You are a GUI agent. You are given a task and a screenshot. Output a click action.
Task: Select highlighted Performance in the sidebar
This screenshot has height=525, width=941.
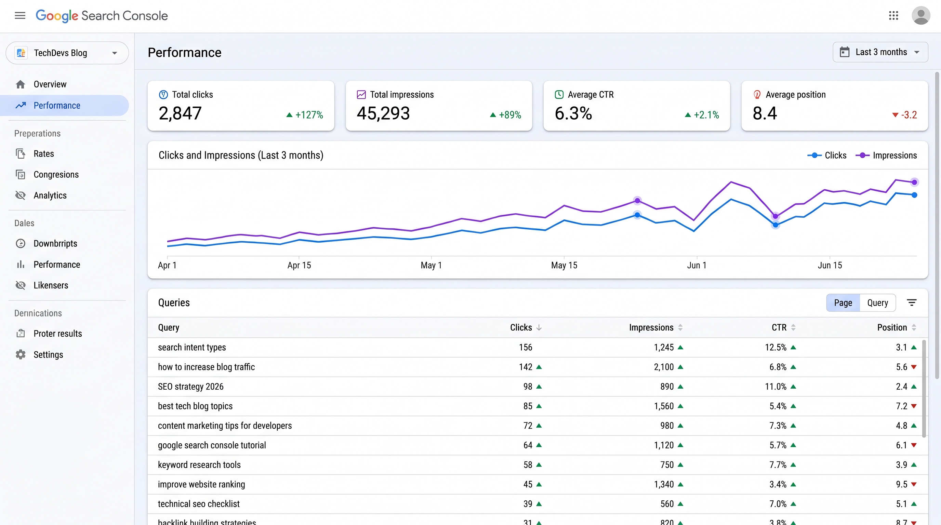[64, 106]
